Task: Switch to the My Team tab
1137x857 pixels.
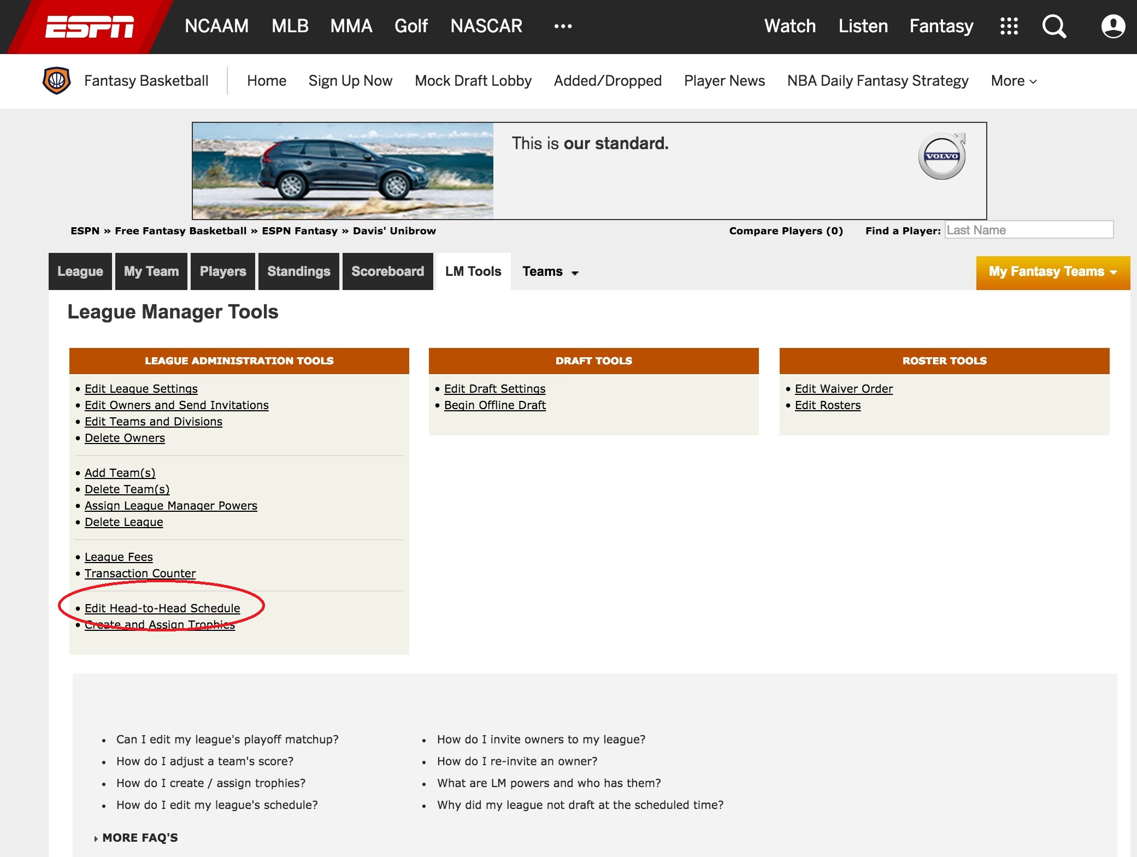Action: point(151,271)
